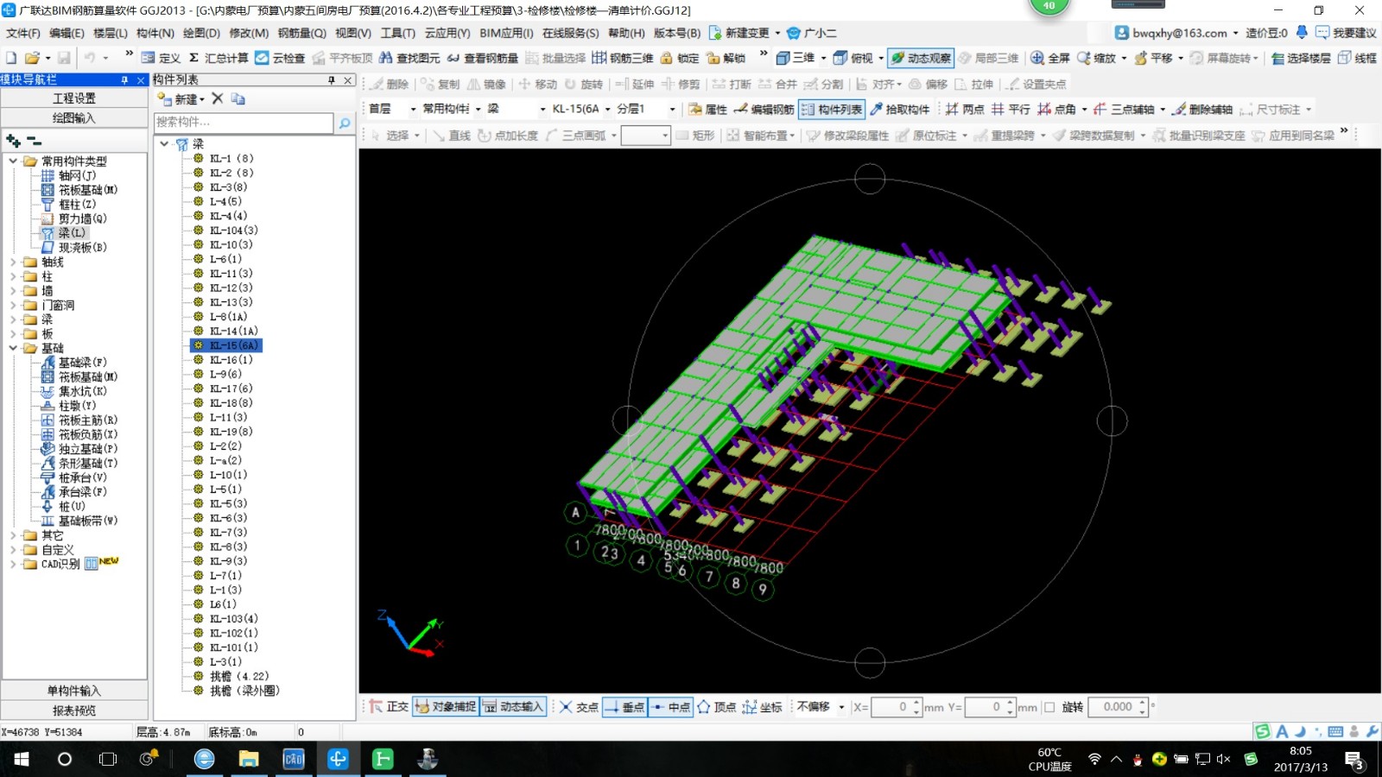1382x777 pixels.
Task: Toggle 中点 midpoint snap
Action: point(670,706)
